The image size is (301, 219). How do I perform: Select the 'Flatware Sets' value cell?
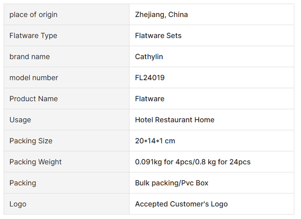[x=158, y=36]
